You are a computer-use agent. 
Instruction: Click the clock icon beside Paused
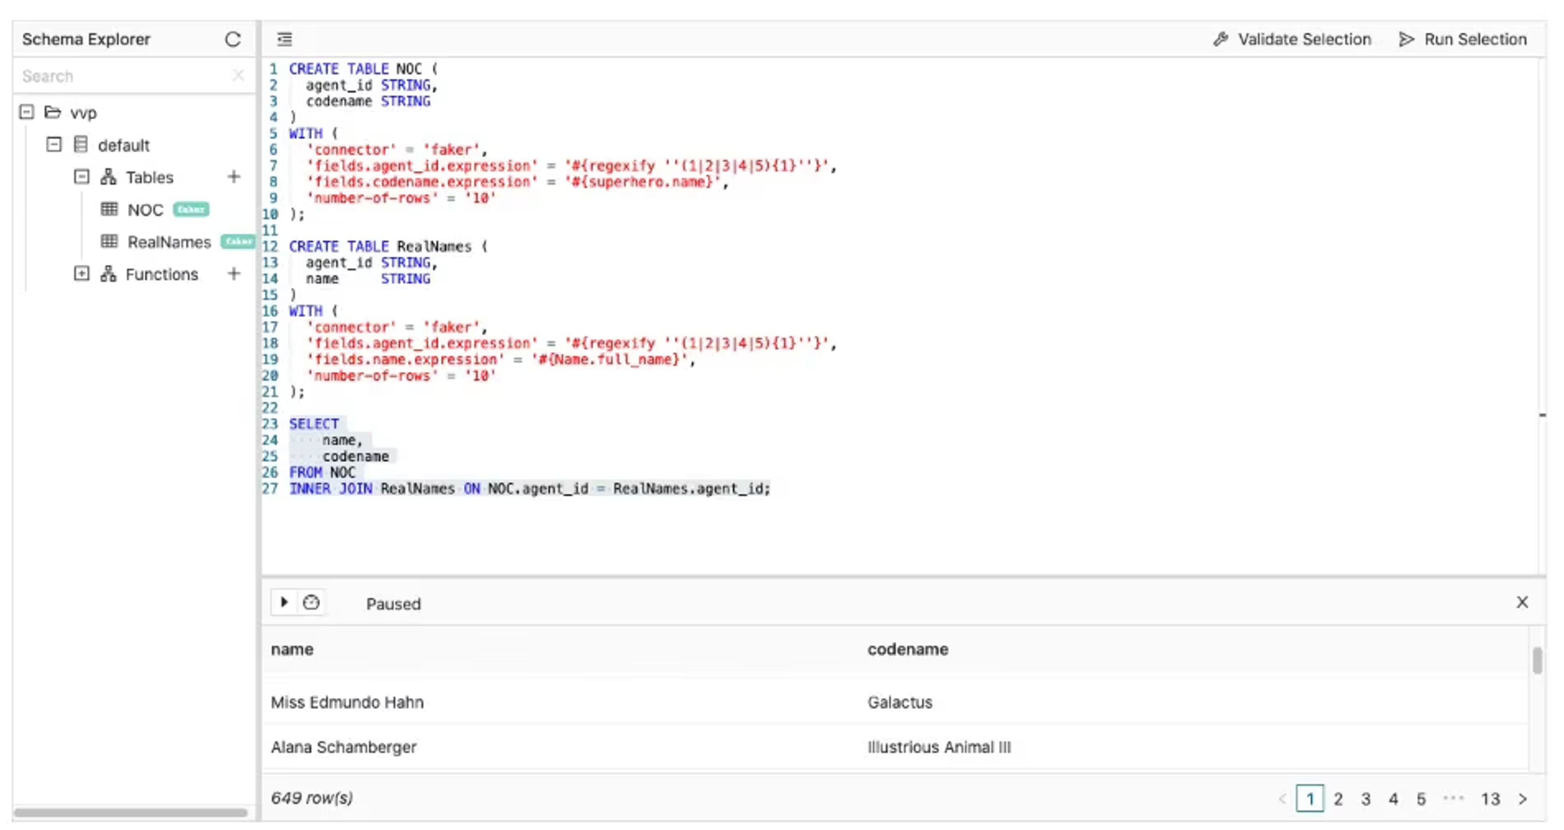coord(311,602)
